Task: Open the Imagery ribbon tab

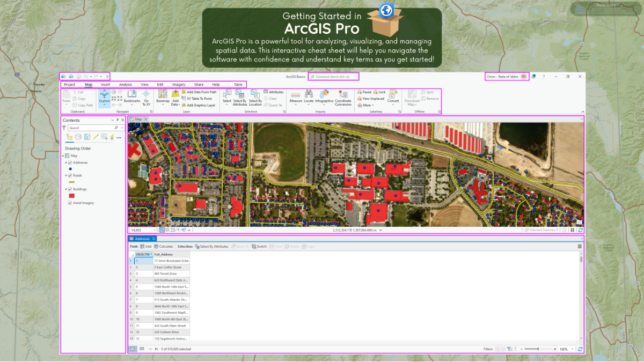Action: 179,85
